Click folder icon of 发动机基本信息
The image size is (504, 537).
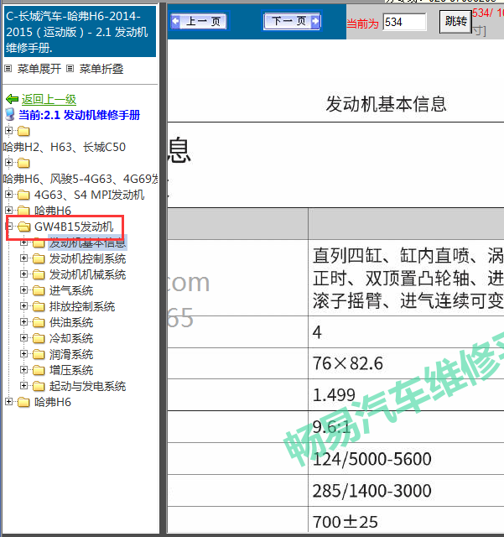(39, 242)
